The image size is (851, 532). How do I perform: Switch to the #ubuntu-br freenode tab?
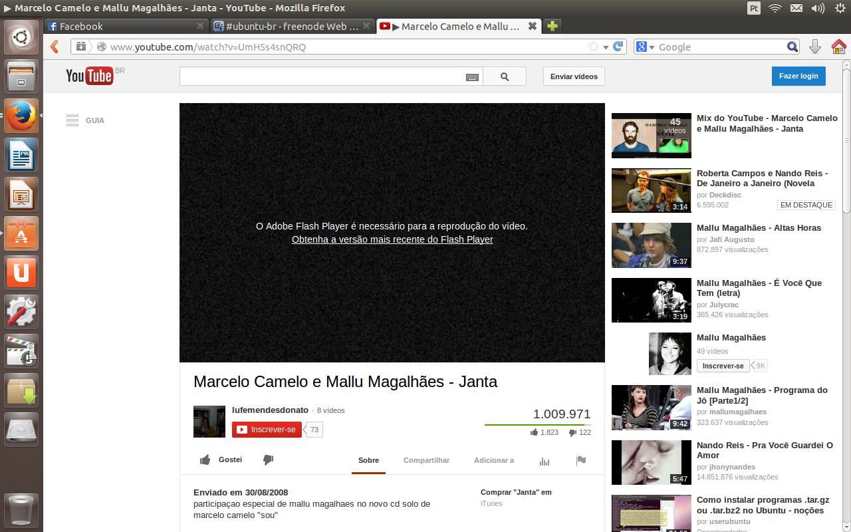(x=293, y=26)
